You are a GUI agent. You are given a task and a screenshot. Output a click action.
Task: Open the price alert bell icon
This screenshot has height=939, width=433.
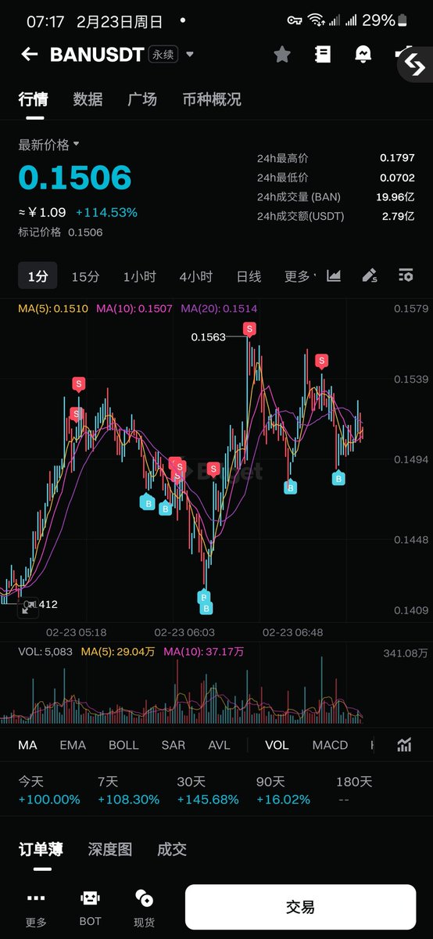(363, 54)
